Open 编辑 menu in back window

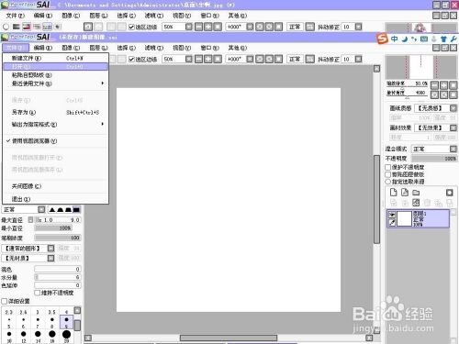coord(43,16)
